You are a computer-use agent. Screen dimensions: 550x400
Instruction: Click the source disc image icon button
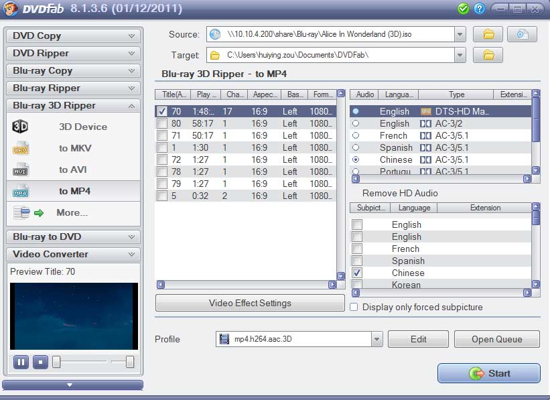(x=522, y=34)
